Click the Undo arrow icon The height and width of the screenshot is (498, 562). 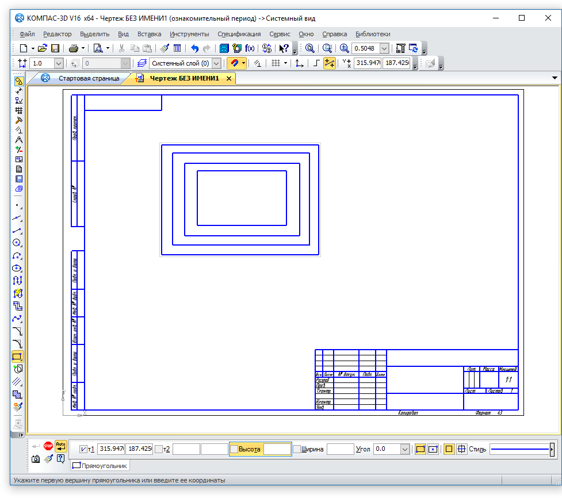click(194, 48)
